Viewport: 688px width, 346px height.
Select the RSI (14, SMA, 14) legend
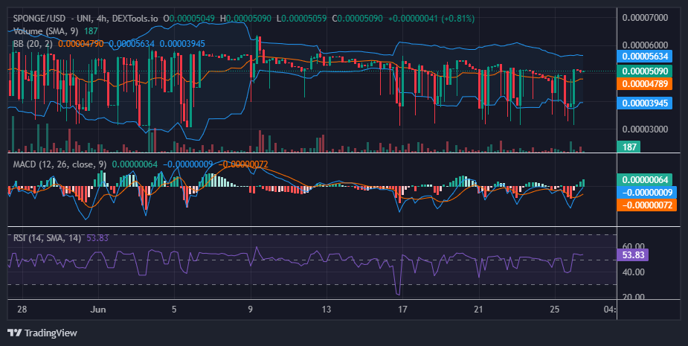pos(47,238)
